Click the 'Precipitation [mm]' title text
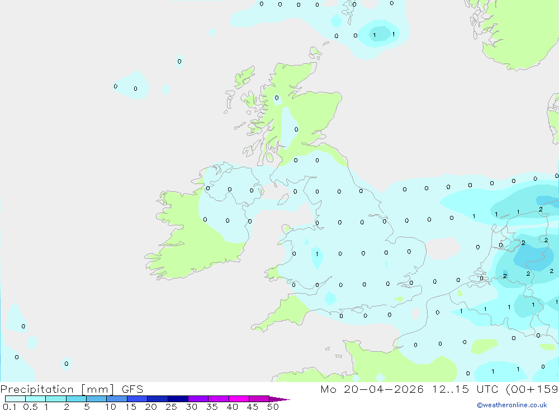The width and height of the screenshot is (559, 410). coord(57,389)
